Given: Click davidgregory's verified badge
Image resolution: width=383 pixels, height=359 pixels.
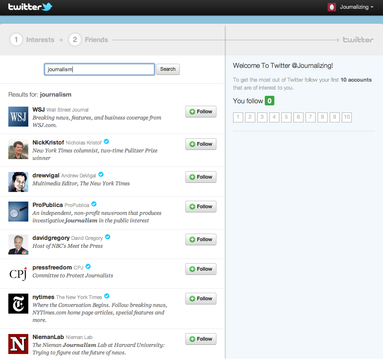Looking at the screenshot, I should [107, 237].
